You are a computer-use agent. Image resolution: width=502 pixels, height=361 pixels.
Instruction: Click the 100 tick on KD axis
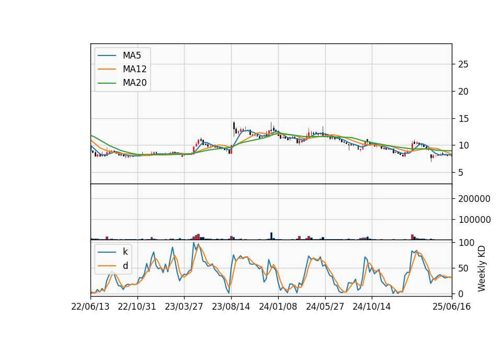466,243
